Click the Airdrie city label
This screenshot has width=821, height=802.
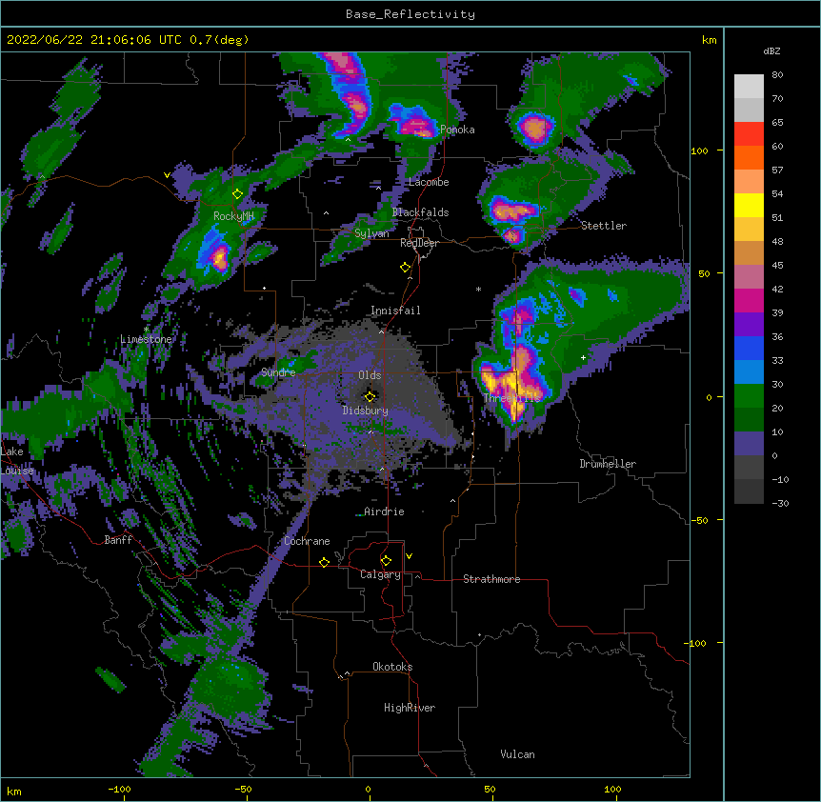click(x=384, y=511)
